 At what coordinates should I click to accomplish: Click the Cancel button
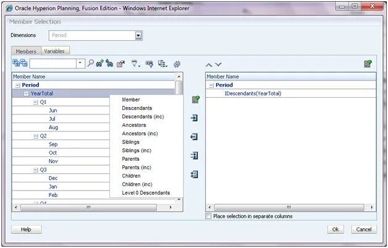pyautogui.click(x=364, y=229)
